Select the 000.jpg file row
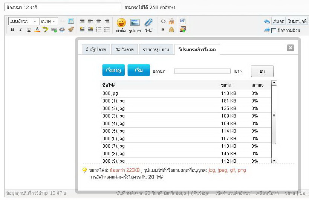Image resolution: width=309 pixels, height=200 pixels. click(x=186, y=93)
